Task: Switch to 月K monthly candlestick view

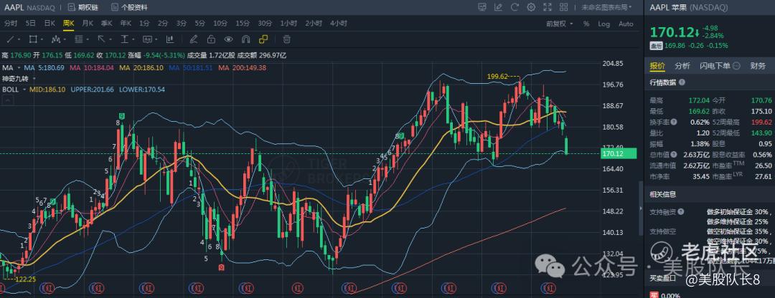Action: 88,24
